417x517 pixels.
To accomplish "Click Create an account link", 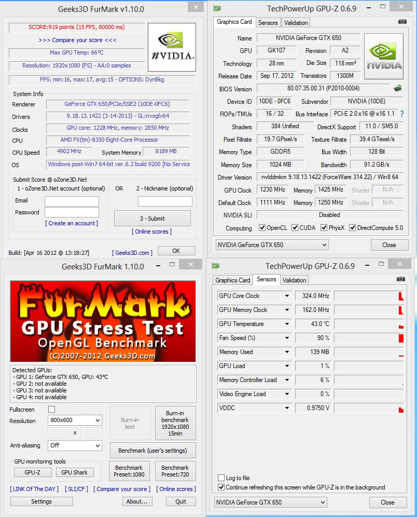I will pyautogui.click(x=72, y=223).
